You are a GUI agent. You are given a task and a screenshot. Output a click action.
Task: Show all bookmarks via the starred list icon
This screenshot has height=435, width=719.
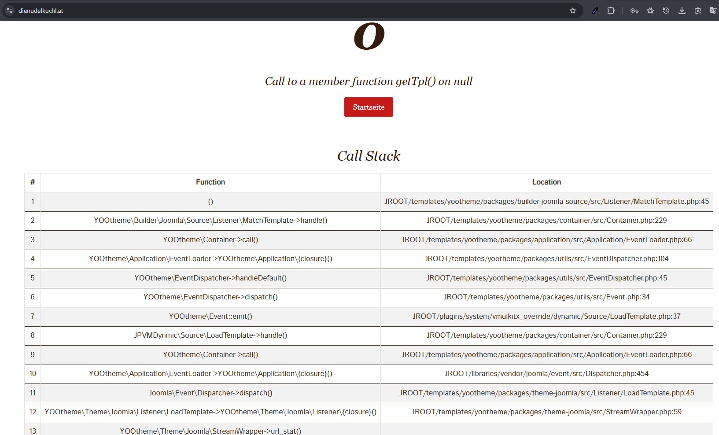point(650,11)
